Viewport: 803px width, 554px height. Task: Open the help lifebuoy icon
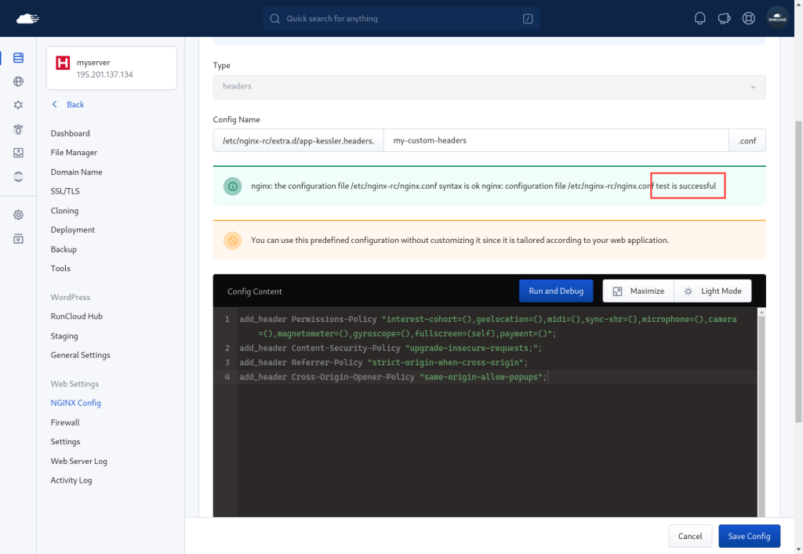point(749,19)
